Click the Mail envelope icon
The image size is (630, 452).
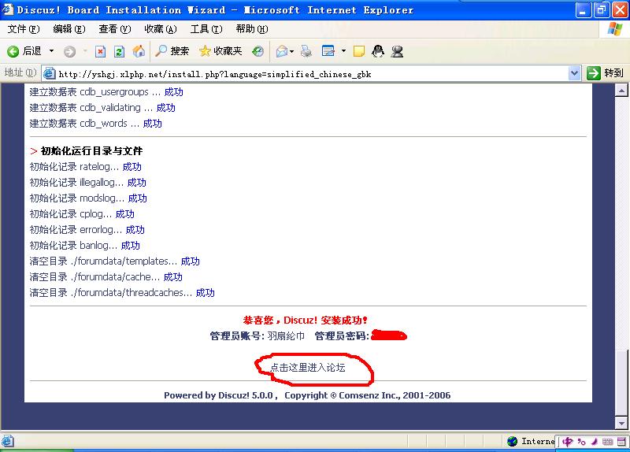(282, 51)
